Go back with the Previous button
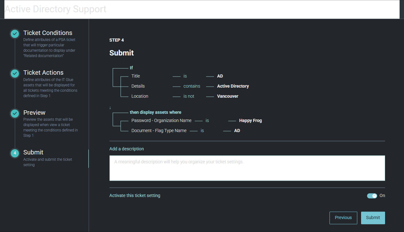 (x=343, y=218)
